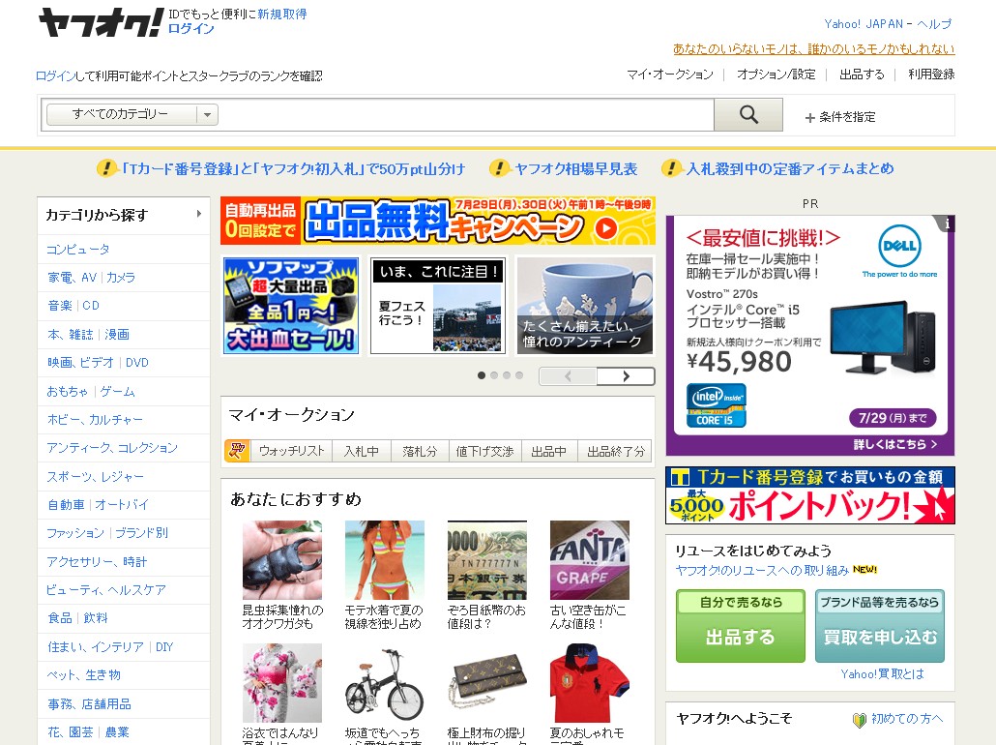
Task: Select the fourth carousel page dot
Action: (x=519, y=375)
